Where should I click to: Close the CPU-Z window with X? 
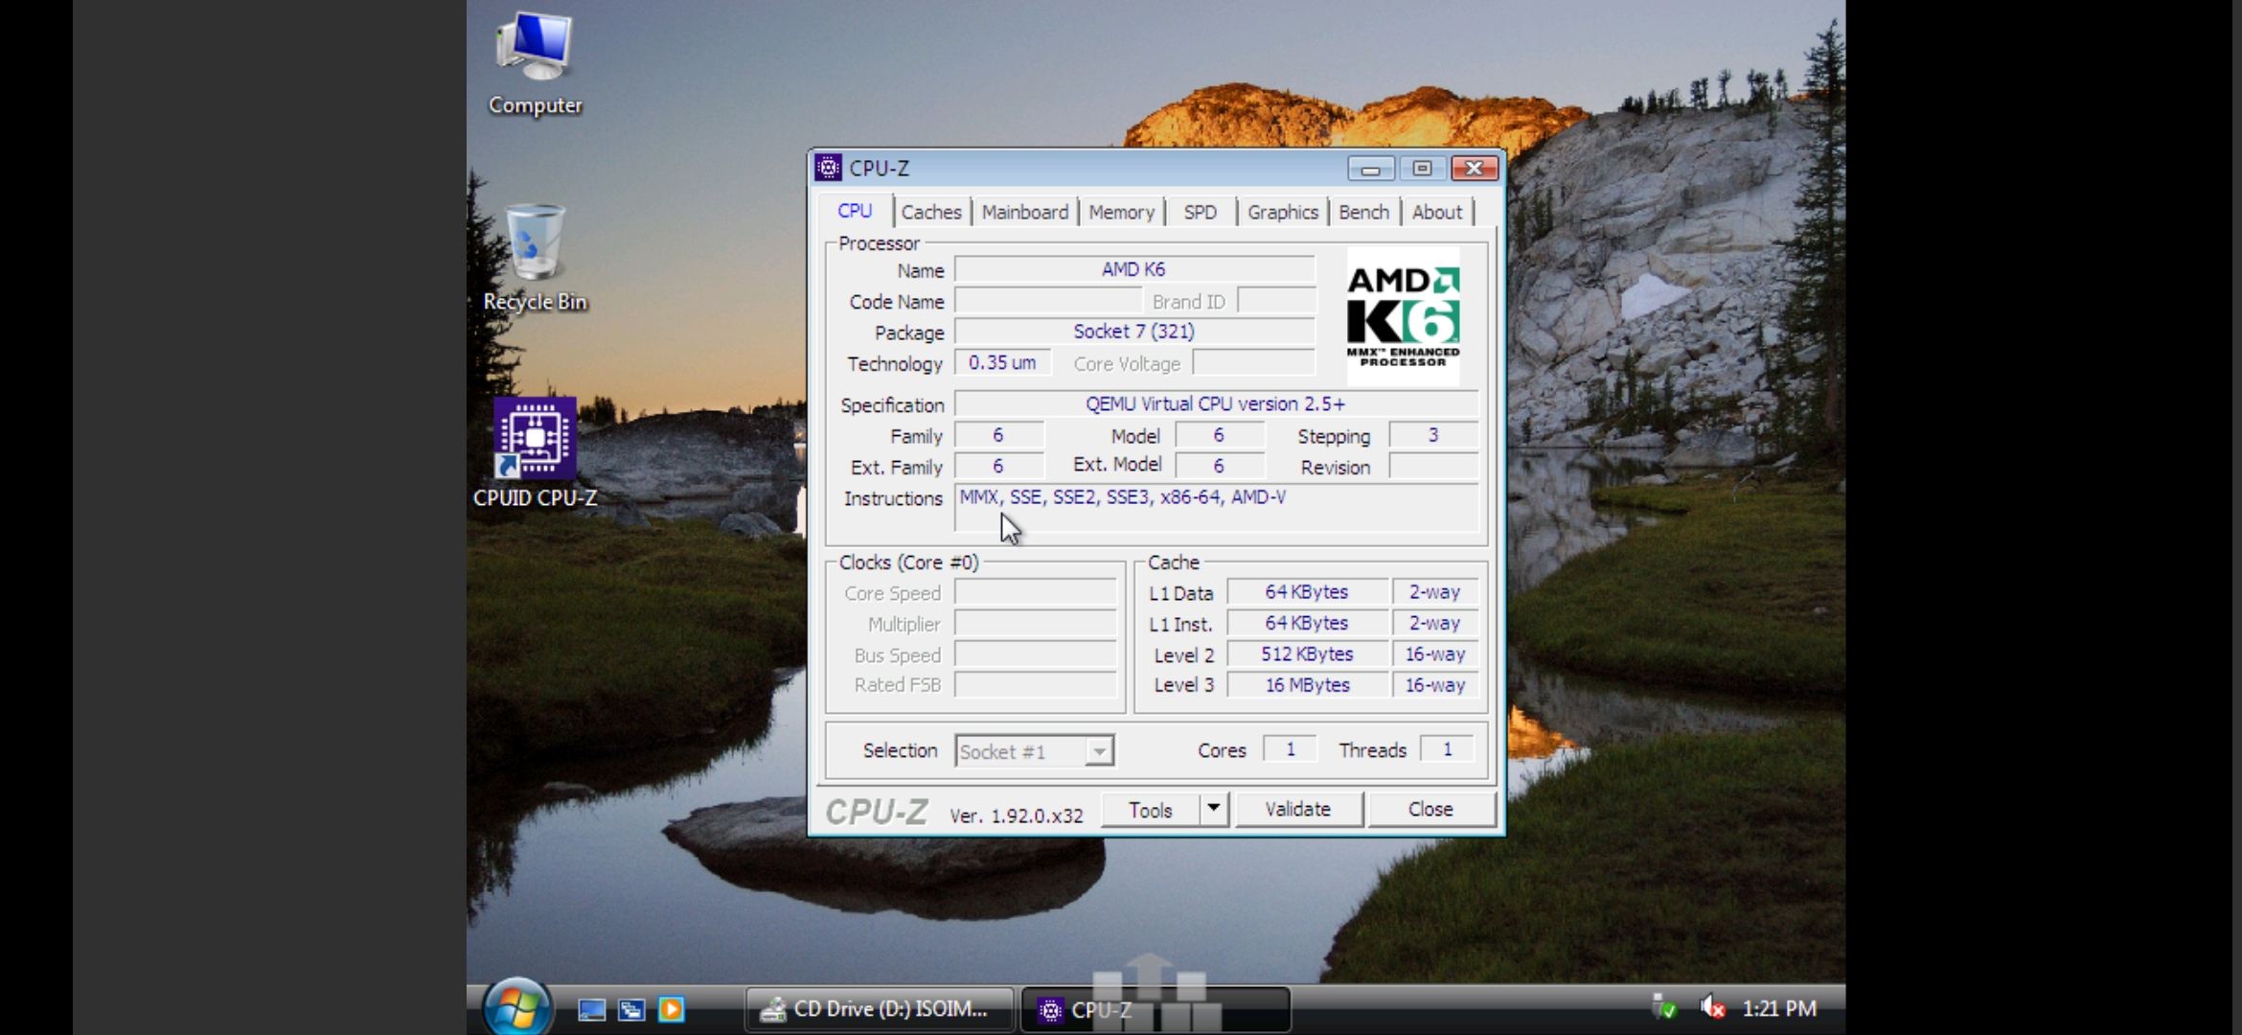[x=1474, y=169]
